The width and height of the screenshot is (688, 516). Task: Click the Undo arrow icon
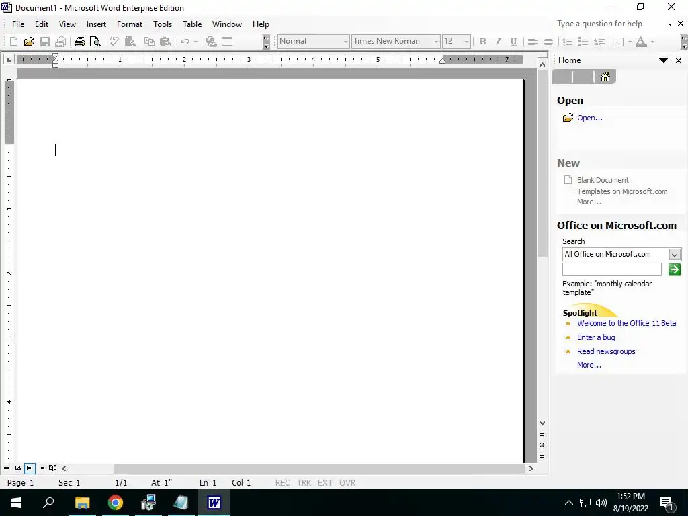(185, 42)
